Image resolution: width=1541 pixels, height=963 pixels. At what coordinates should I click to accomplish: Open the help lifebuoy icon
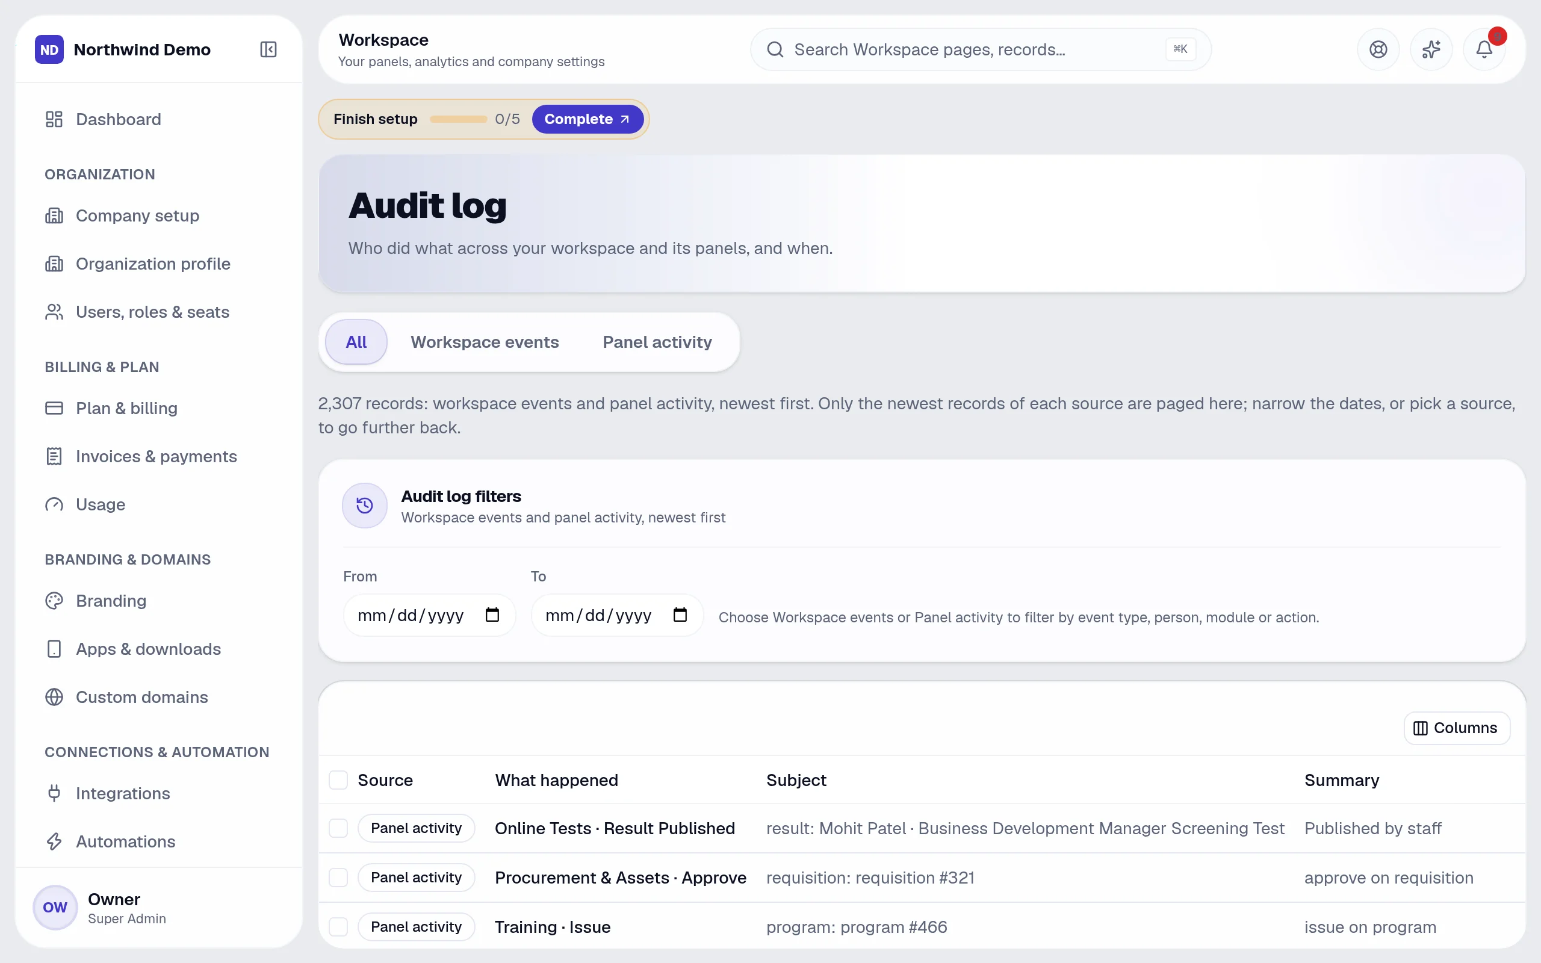click(1378, 49)
